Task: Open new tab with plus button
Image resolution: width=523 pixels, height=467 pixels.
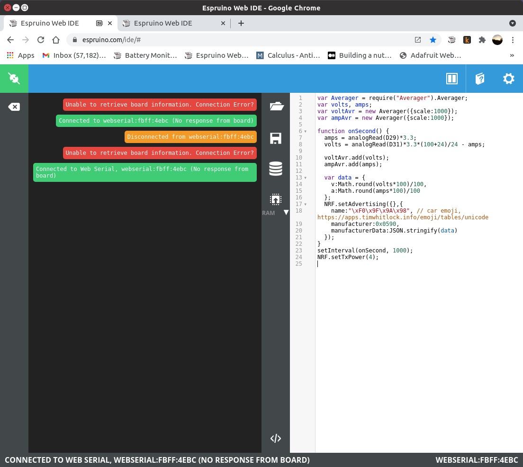Action: [241, 23]
